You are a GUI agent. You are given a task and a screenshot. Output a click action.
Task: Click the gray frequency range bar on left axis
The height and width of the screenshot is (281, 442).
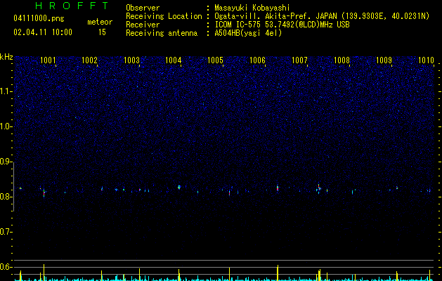[14, 187]
